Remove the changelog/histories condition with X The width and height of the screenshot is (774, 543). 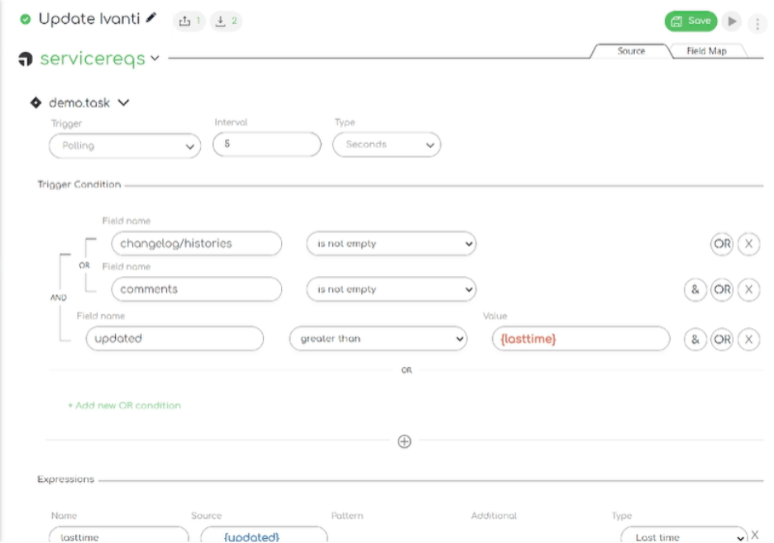coord(749,244)
